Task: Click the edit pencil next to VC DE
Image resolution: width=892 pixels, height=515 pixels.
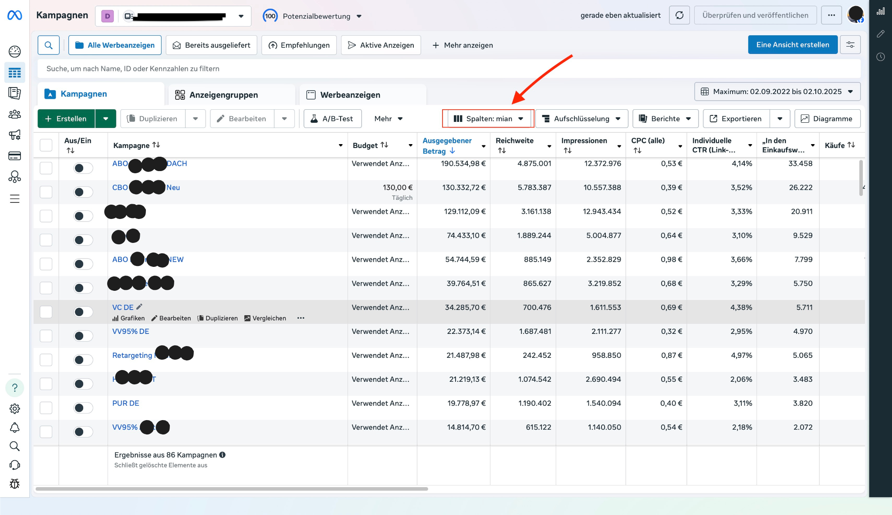Action: click(x=139, y=307)
